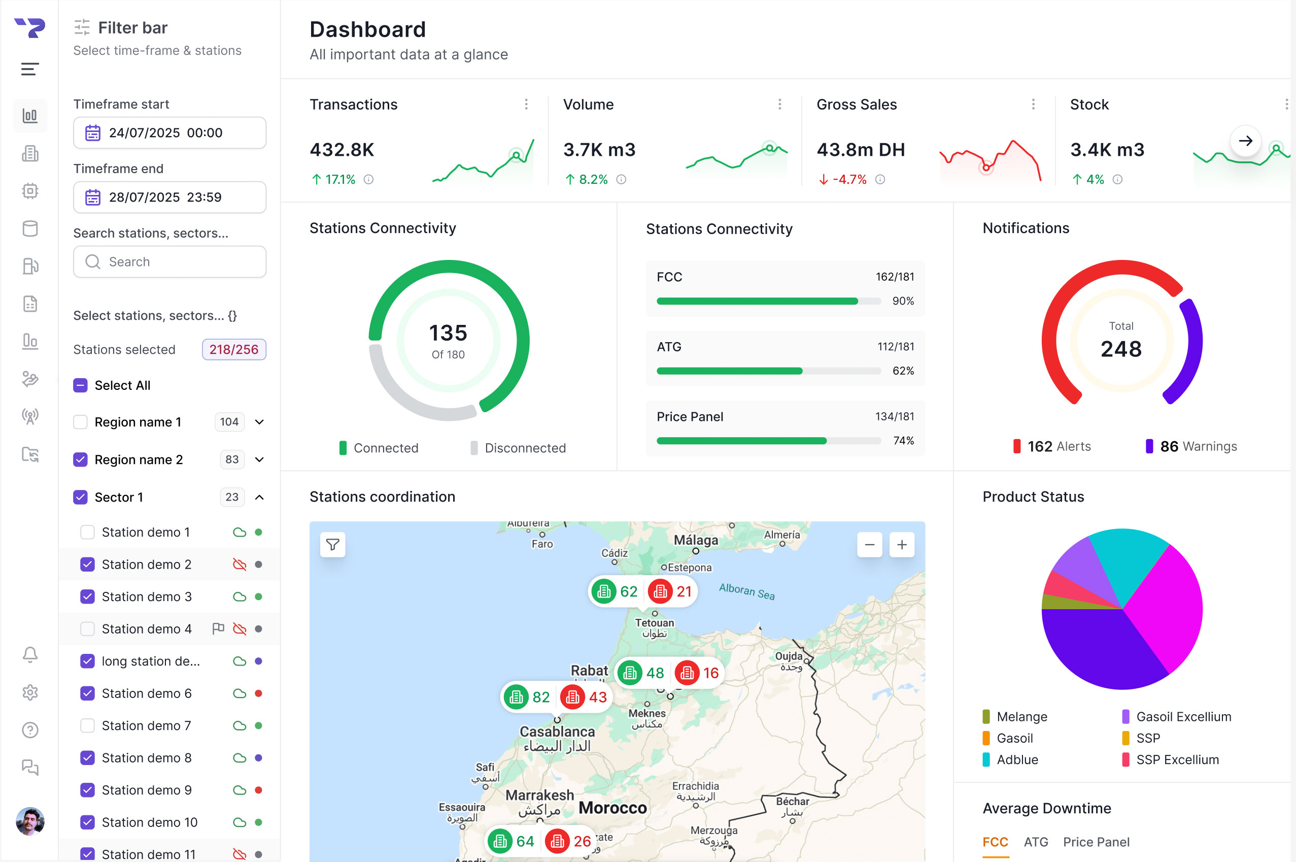Viewport: 1296px width, 862px height.
Task: Zoom out the map with minus button
Action: click(869, 545)
